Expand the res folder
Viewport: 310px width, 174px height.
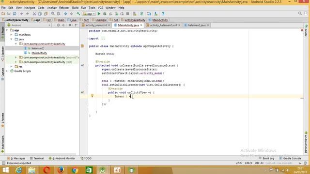tap(12, 67)
